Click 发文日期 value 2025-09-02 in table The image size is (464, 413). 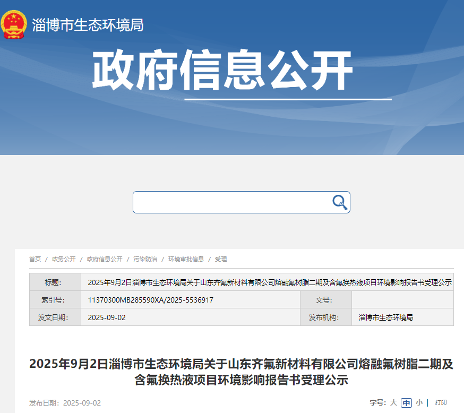107,317
